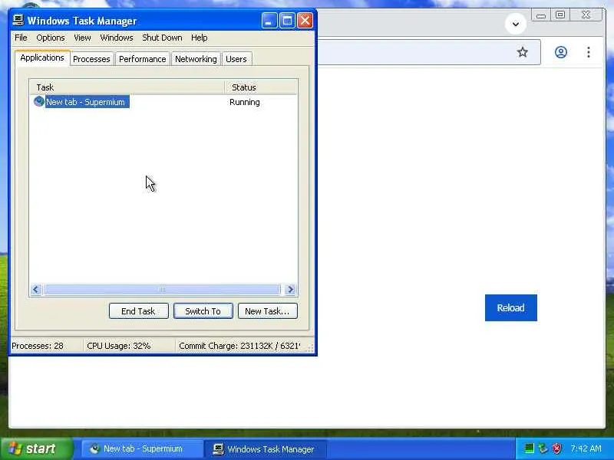Click the right arrow of horizontal scrollbar
The width and height of the screenshot is (614, 460).
(x=291, y=290)
